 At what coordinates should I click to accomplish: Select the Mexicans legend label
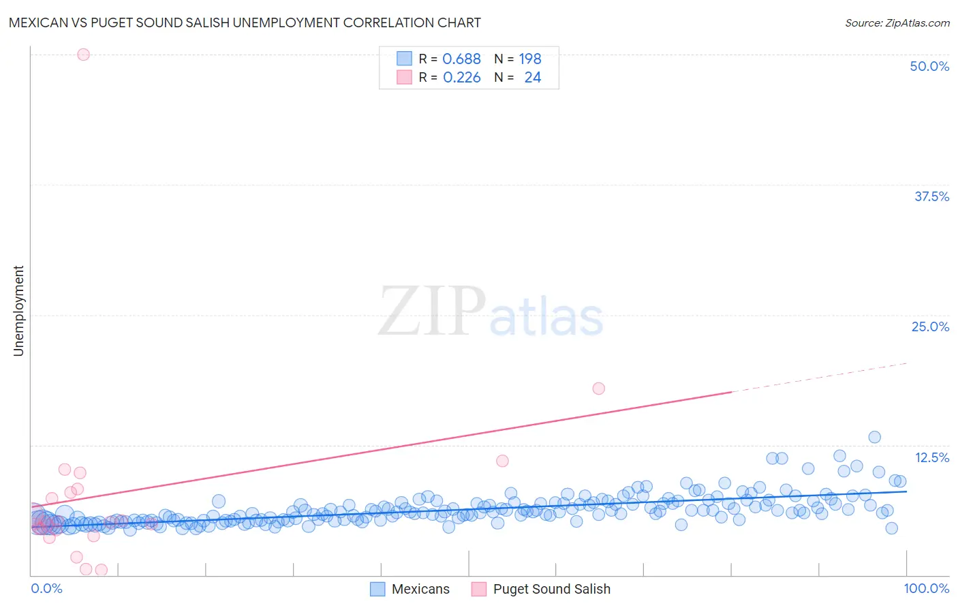[420, 589]
